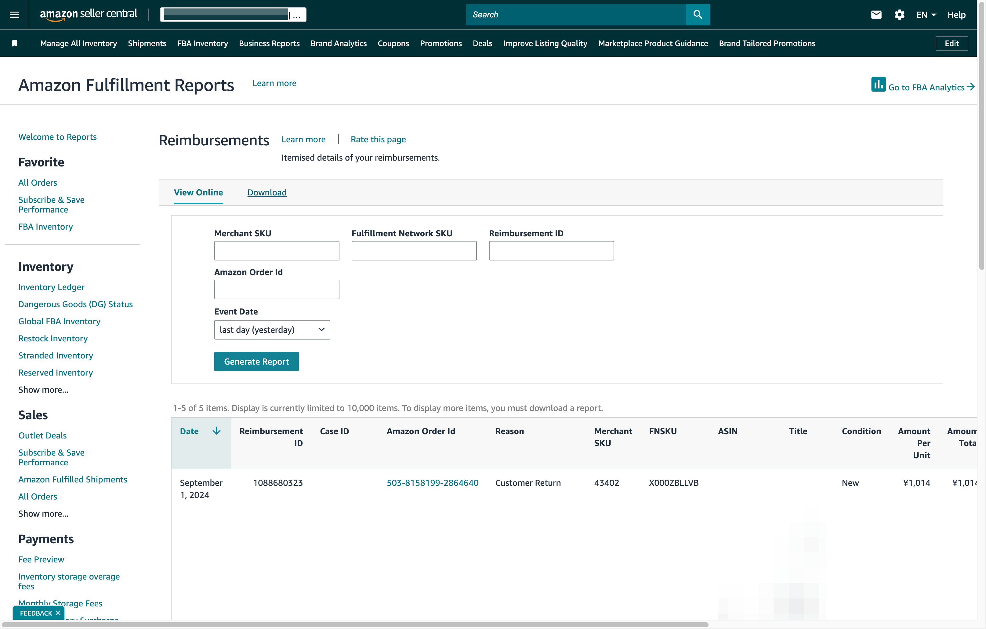Image resolution: width=986 pixels, height=629 pixels.
Task: Expand Show more under Inventory
Action: click(x=43, y=389)
